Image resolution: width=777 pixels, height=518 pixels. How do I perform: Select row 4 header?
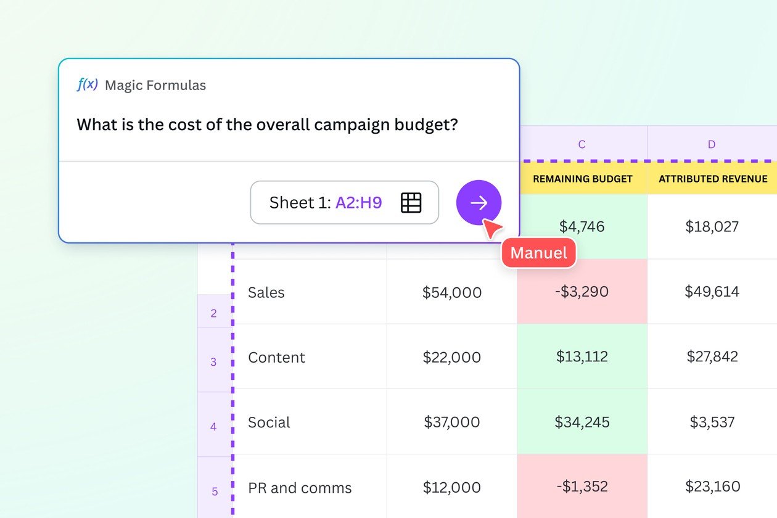tap(213, 426)
